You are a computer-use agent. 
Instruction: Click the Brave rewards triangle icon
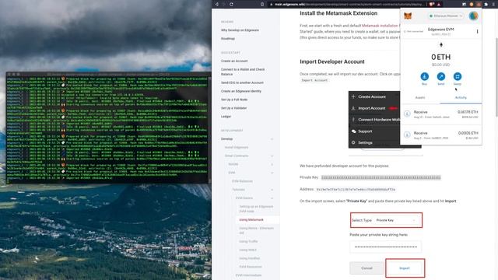439,4
